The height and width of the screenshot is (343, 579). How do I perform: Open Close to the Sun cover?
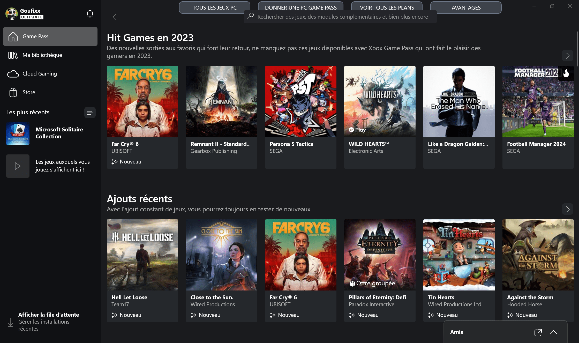(x=222, y=255)
